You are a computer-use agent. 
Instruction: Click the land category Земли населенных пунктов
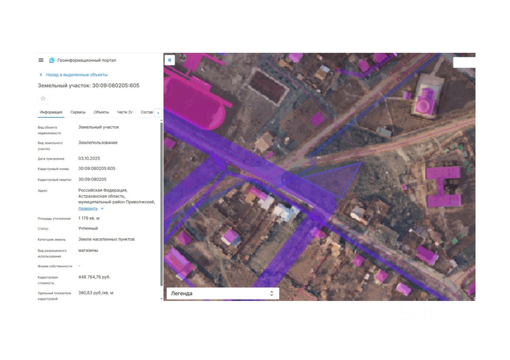pos(106,239)
